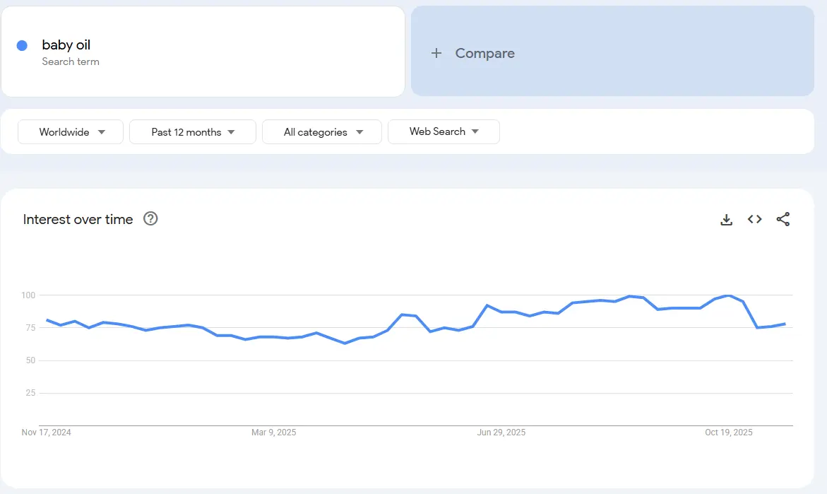The image size is (827, 494).
Task: Click the embed code icon
Action: click(x=754, y=219)
